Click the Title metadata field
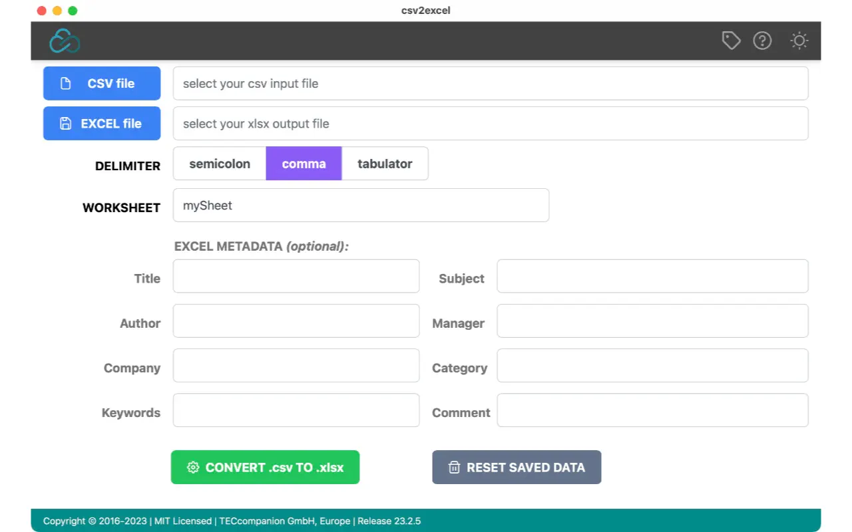 296,275
